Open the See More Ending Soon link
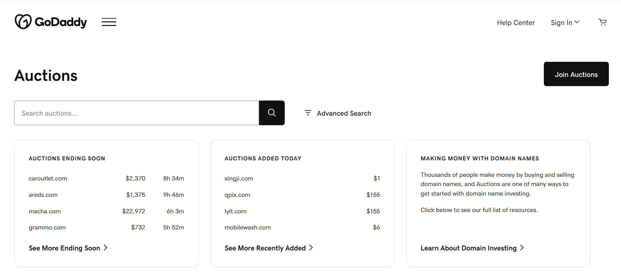The width and height of the screenshot is (621, 280). tap(64, 248)
